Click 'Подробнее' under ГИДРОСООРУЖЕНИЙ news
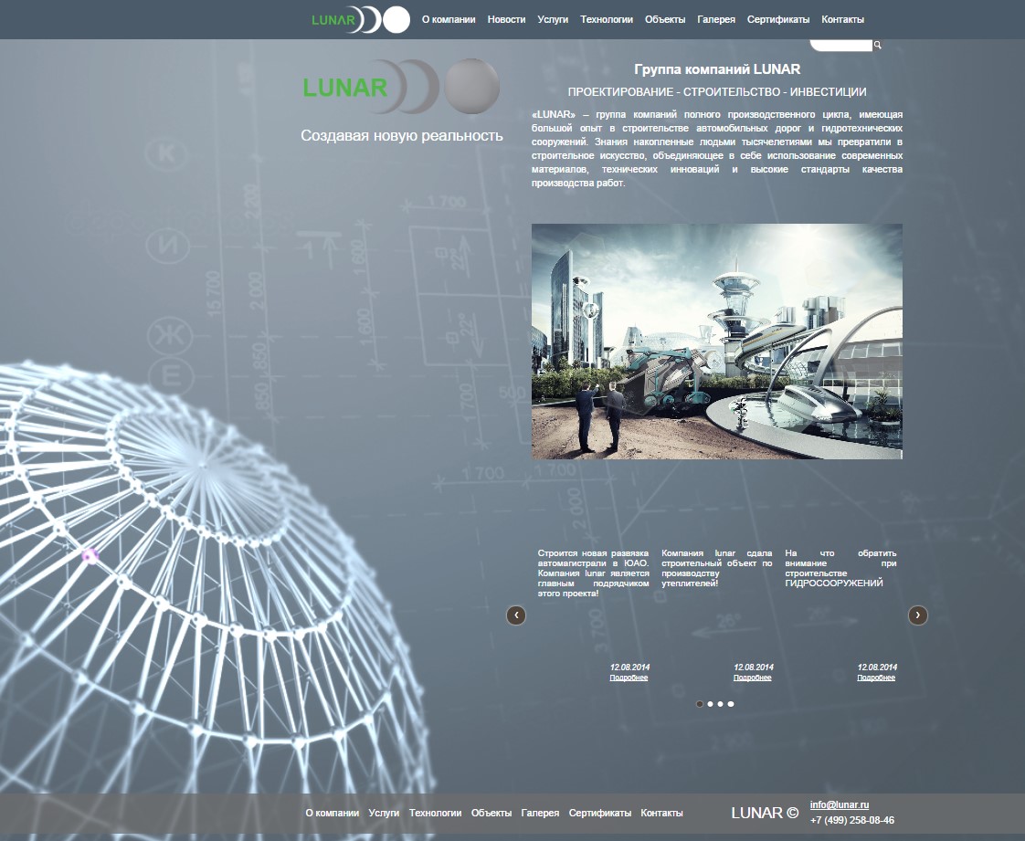 point(876,678)
